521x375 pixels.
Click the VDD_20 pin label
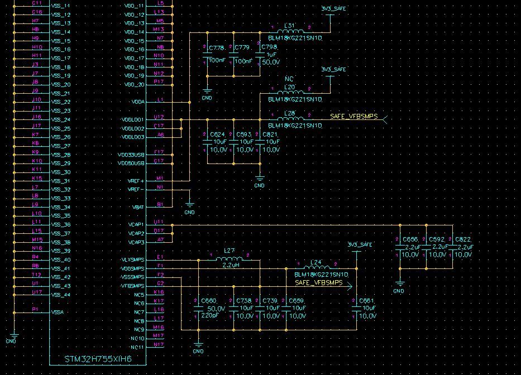(134, 85)
